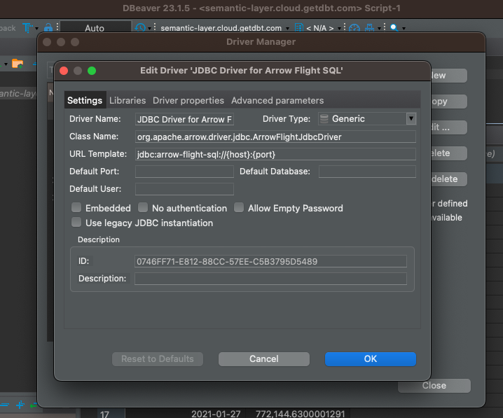
Task: Click the Description input field
Action: coord(270,279)
